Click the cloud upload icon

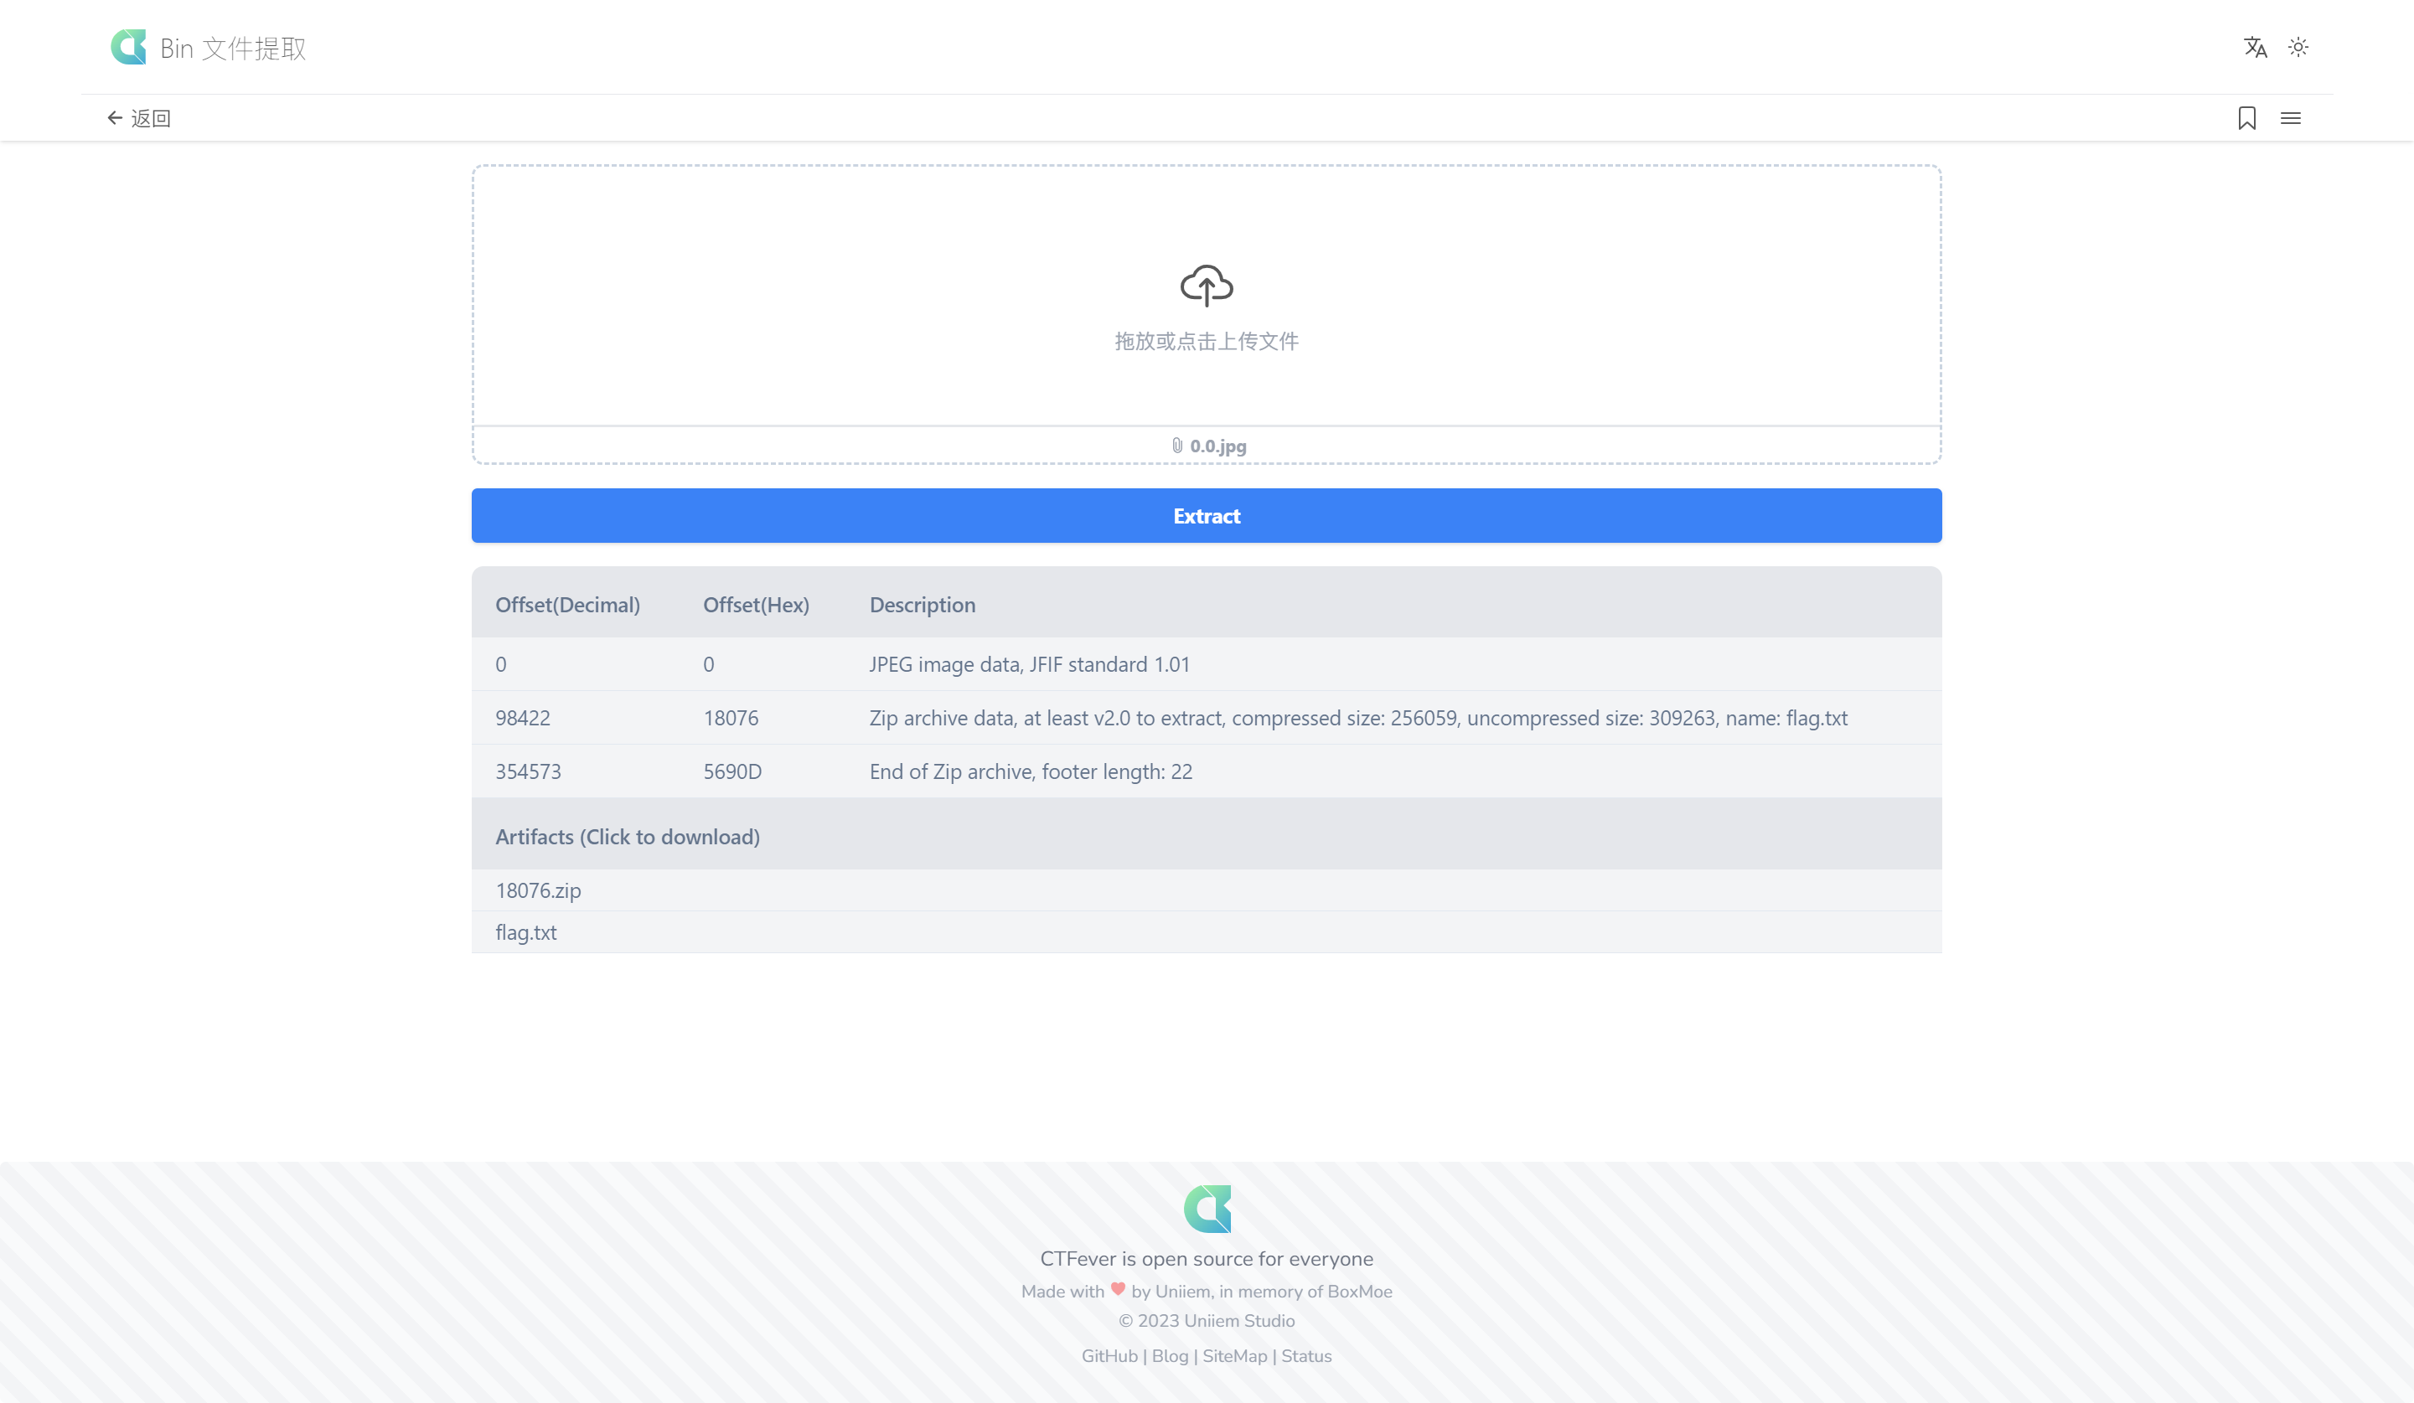1206,285
